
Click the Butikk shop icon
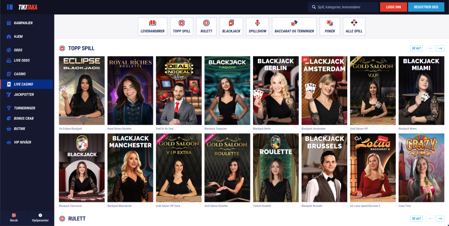click(9, 129)
